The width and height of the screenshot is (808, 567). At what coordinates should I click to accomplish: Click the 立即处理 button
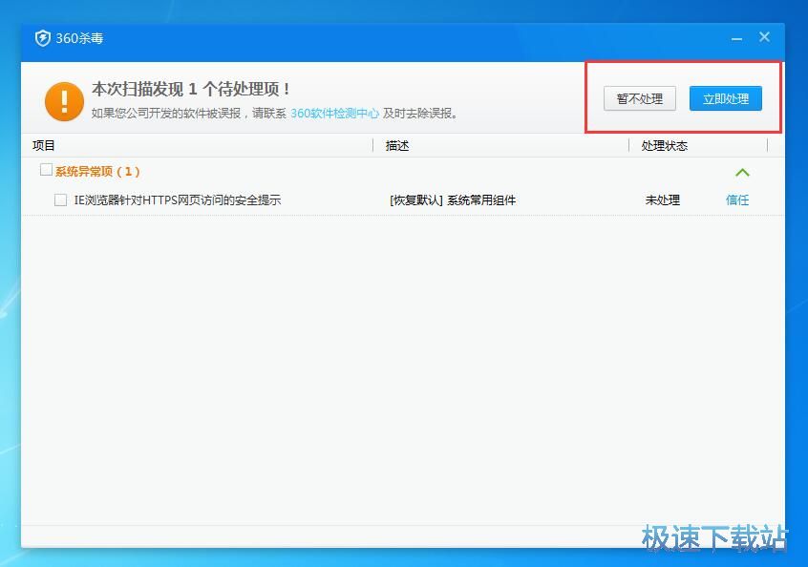pyautogui.click(x=726, y=98)
